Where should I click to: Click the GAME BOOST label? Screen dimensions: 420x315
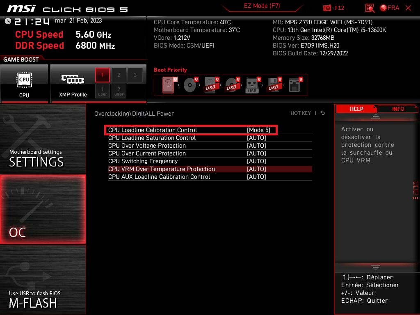(21, 59)
